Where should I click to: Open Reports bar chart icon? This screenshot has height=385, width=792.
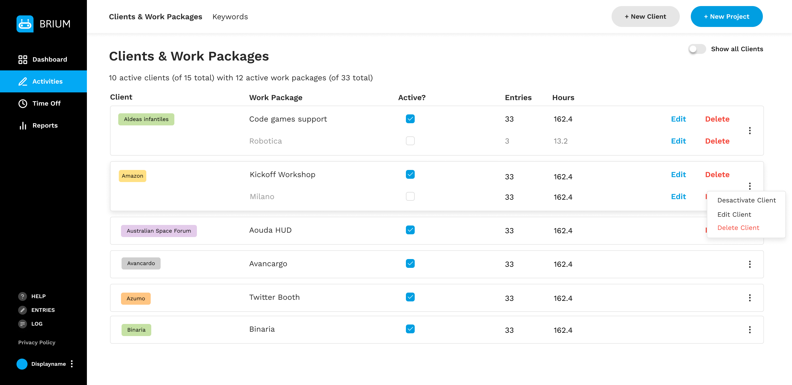pos(23,125)
